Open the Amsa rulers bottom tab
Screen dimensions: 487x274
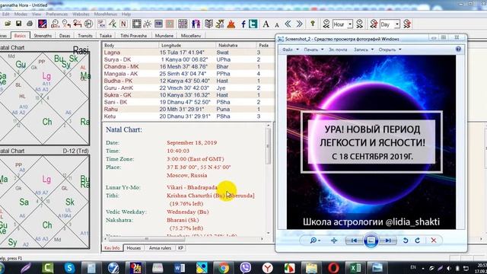160,248
